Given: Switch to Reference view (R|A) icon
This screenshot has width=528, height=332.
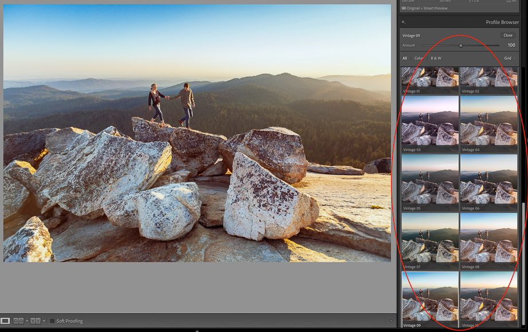Looking at the screenshot, I should pyautogui.click(x=18, y=321).
